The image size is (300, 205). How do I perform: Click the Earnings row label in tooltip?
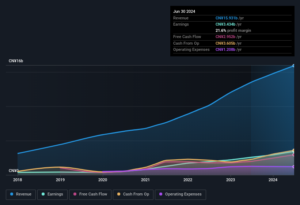[181, 24]
